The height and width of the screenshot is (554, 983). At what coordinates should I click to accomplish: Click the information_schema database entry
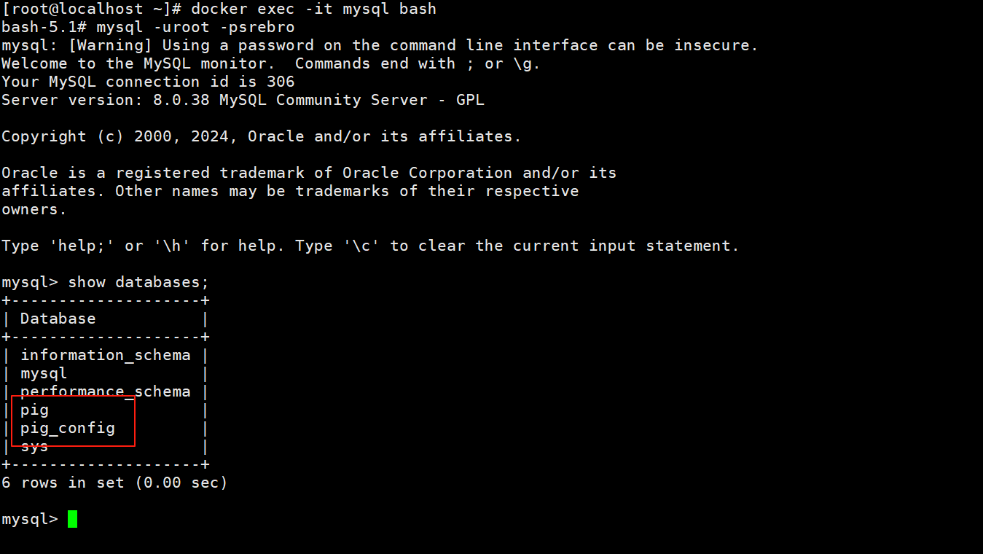105,355
